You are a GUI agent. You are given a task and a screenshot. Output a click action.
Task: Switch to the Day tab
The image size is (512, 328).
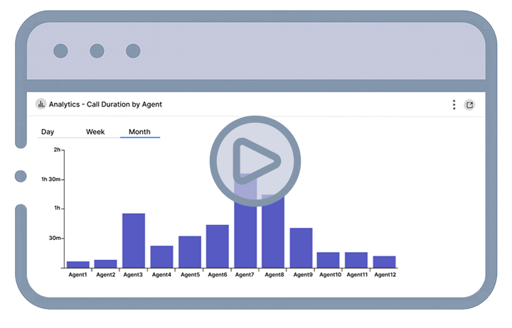pos(48,132)
